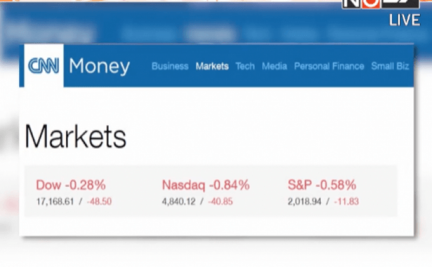The width and height of the screenshot is (432, 267).
Task: Click the large Markets page heading
Action: pyautogui.click(x=76, y=137)
